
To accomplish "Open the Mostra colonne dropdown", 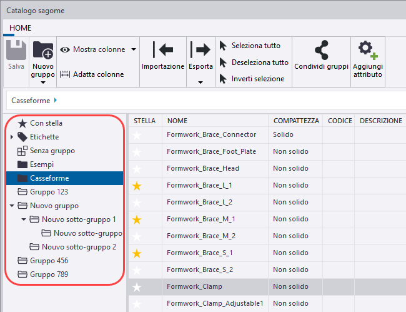I will click(134, 49).
